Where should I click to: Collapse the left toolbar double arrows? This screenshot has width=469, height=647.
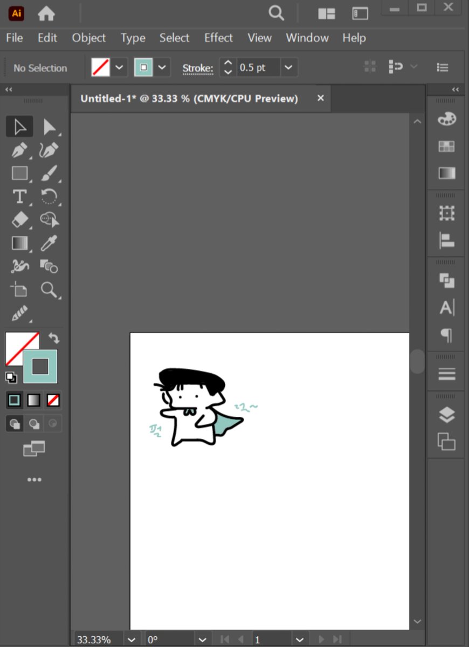point(9,90)
